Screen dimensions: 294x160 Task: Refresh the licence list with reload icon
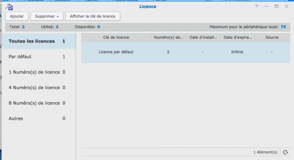click(x=285, y=152)
